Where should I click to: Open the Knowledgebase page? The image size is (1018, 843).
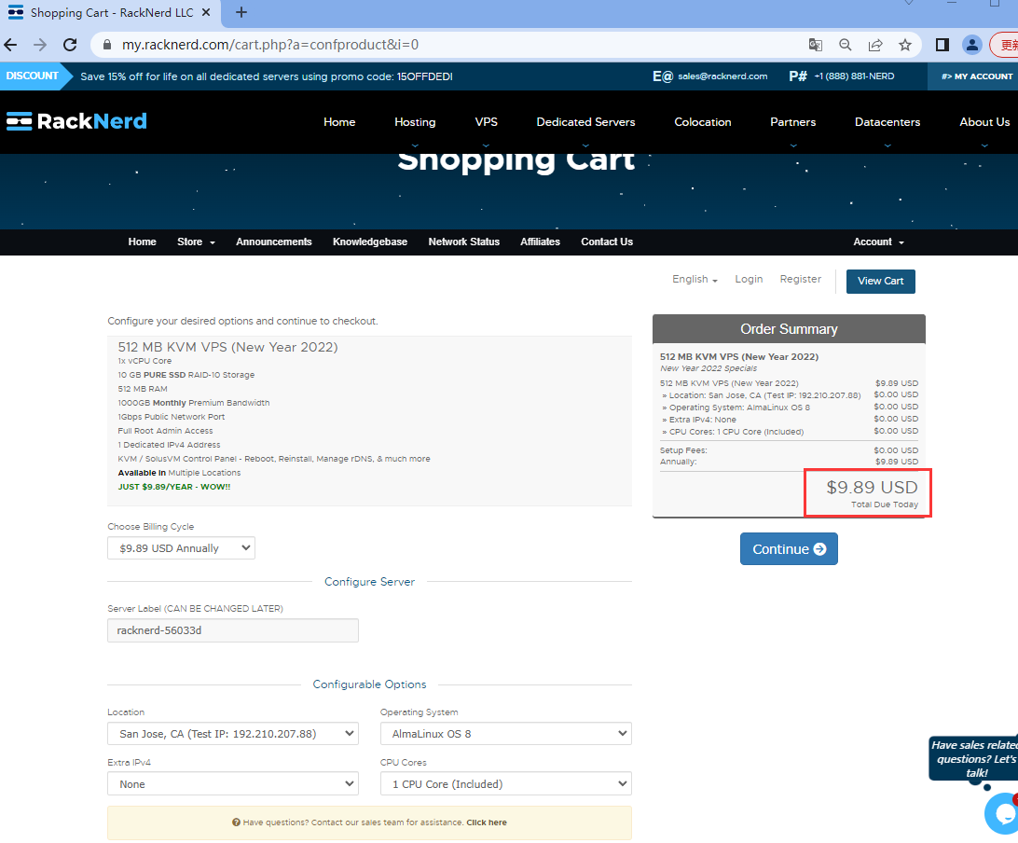coord(370,242)
